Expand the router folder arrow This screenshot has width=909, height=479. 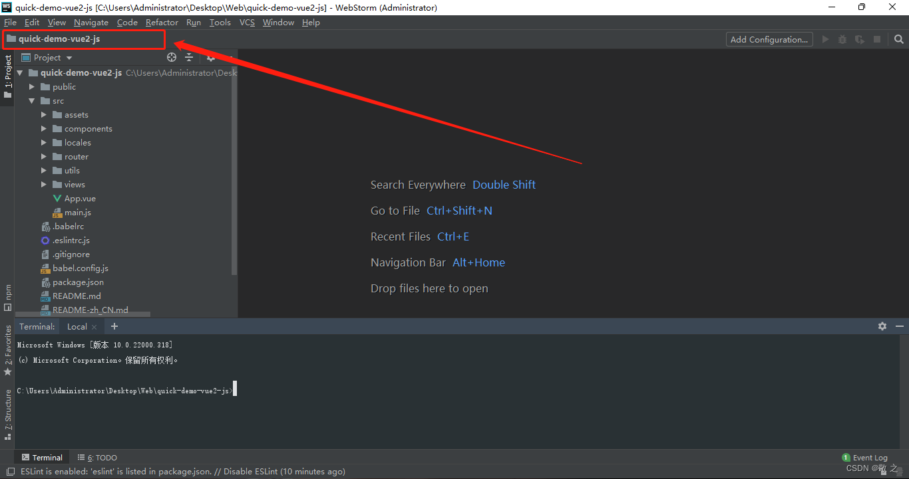pyautogui.click(x=44, y=157)
